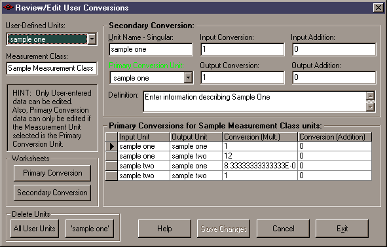Click the Measurement Class field
The width and height of the screenshot is (387, 247).
tap(52, 68)
